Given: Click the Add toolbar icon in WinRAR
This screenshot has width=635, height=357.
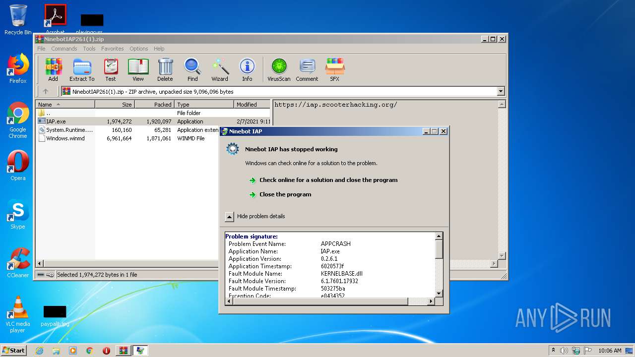Looking at the screenshot, I should point(53,70).
